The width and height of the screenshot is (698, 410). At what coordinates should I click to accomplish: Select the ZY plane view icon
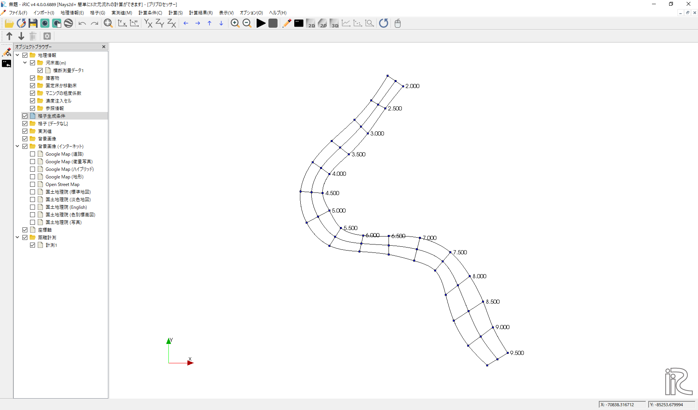point(160,24)
